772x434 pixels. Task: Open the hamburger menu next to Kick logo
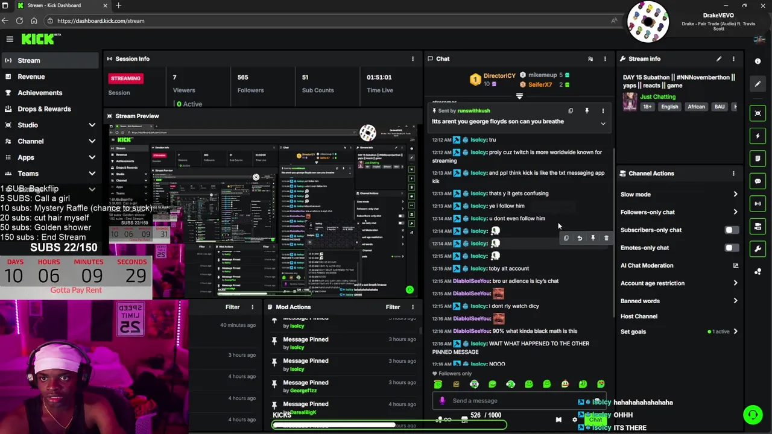coord(10,39)
